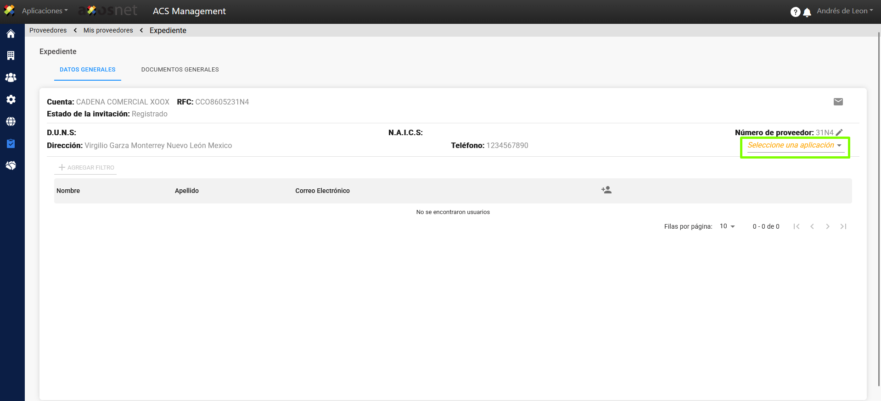Open the help question mark icon
This screenshot has width=881, height=401.
point(795,12)
